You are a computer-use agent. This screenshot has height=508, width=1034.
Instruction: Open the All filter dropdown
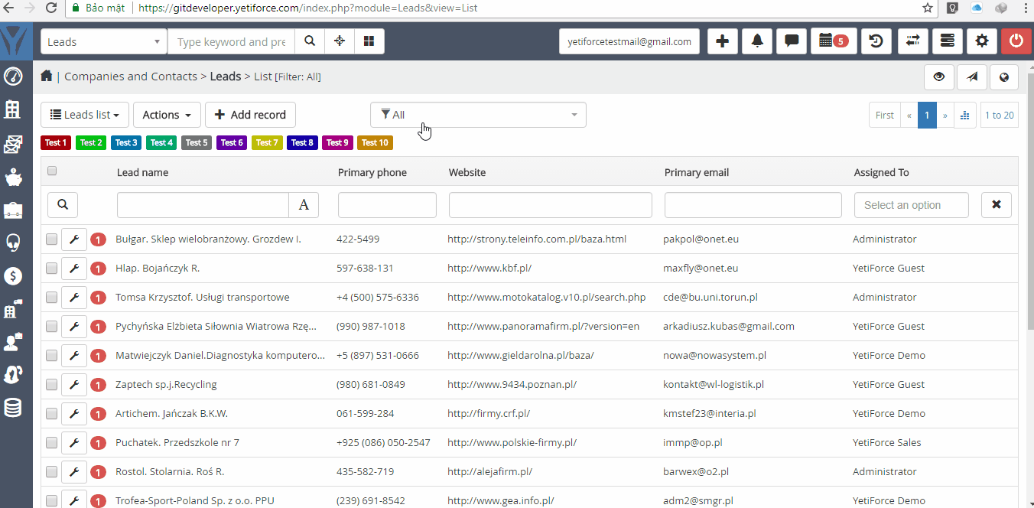click(x=477, y=114)
